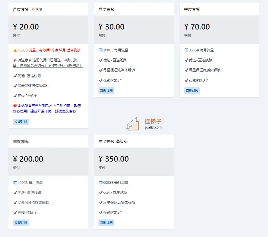Click the 季度套餐 card header
The image size is (268, 237).
pos(219,9)
